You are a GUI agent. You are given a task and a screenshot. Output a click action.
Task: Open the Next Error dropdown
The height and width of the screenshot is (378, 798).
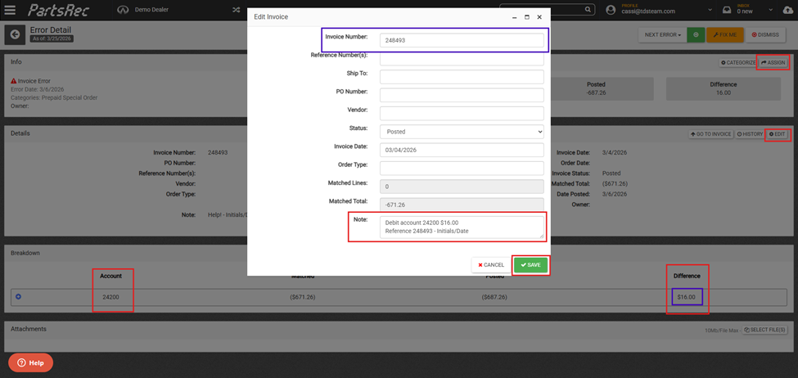(663, 34)
